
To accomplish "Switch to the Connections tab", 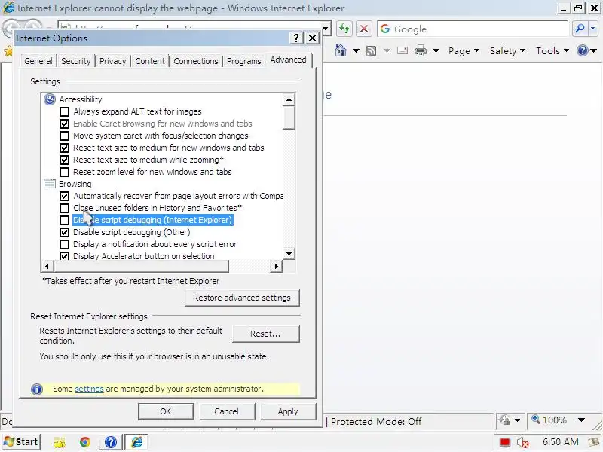I will click(196, 61).
